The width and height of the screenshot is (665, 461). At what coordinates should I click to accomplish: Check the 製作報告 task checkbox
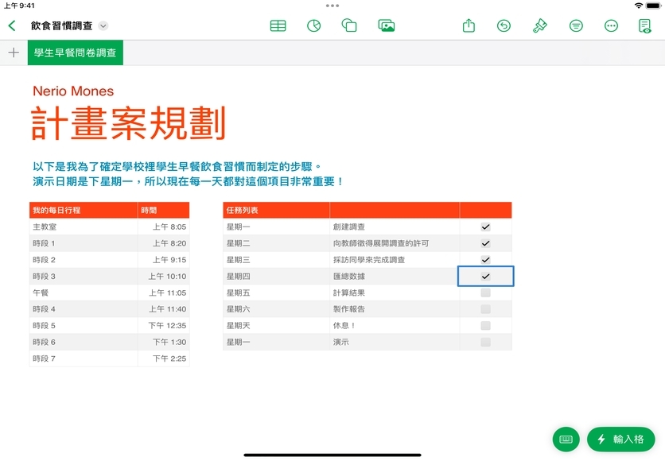pyautogui.click(x=485, y=309)
